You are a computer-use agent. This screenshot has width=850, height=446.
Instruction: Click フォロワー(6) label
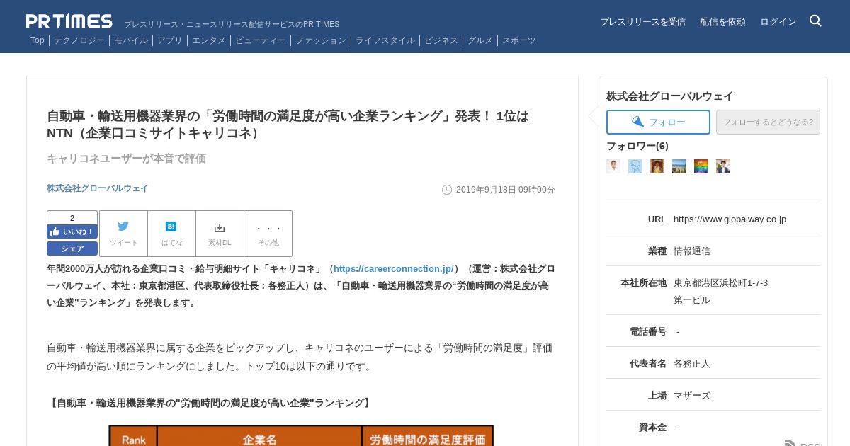pos(637,146)
